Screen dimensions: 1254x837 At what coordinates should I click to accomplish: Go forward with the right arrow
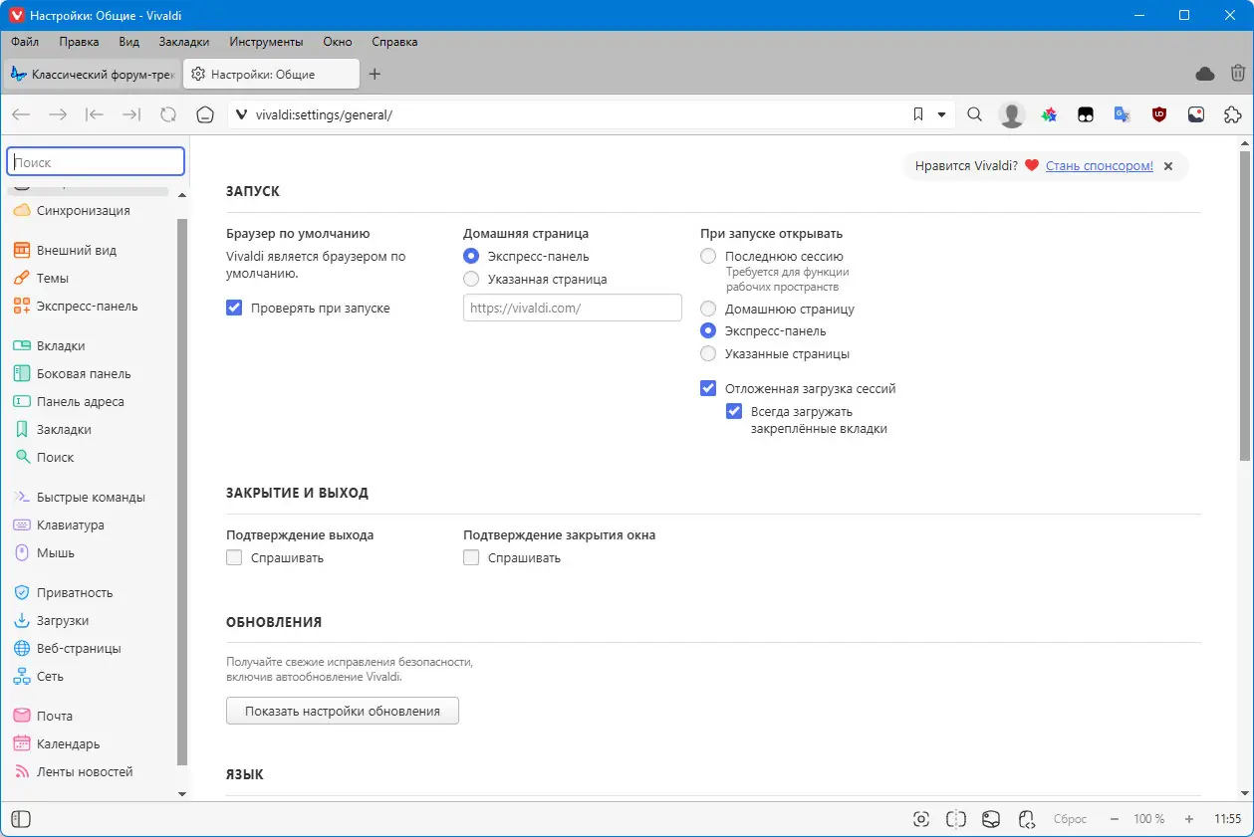click(x=58, y=114)
